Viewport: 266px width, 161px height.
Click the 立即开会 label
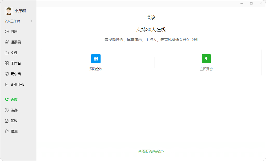point(206,69)
